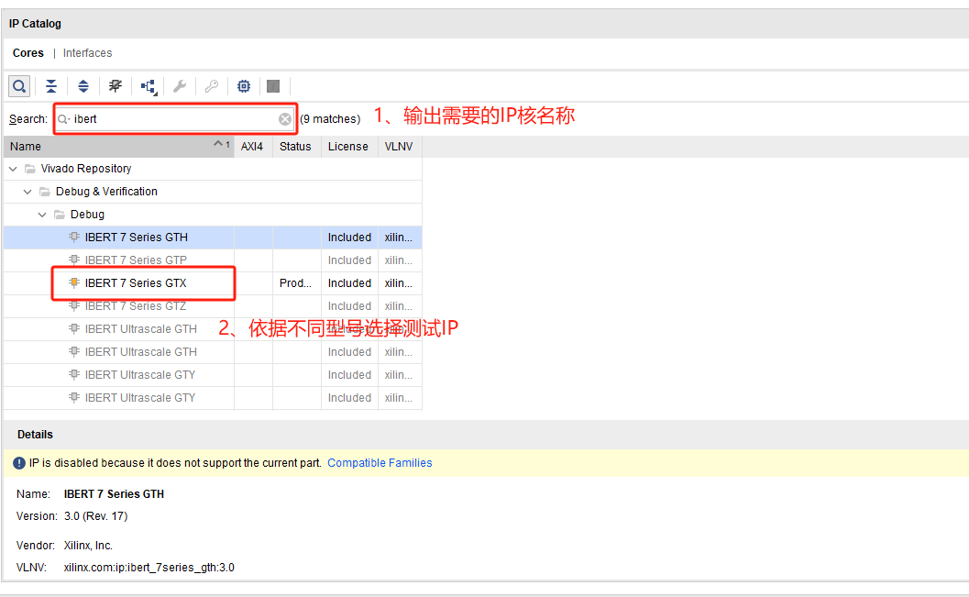Click the IP Catalog panel title
969x597 pixels.
[35, 24]
